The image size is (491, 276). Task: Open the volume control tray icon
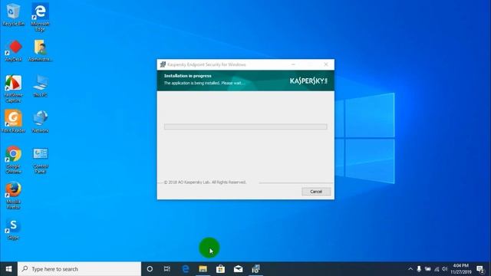coord(445,269)
